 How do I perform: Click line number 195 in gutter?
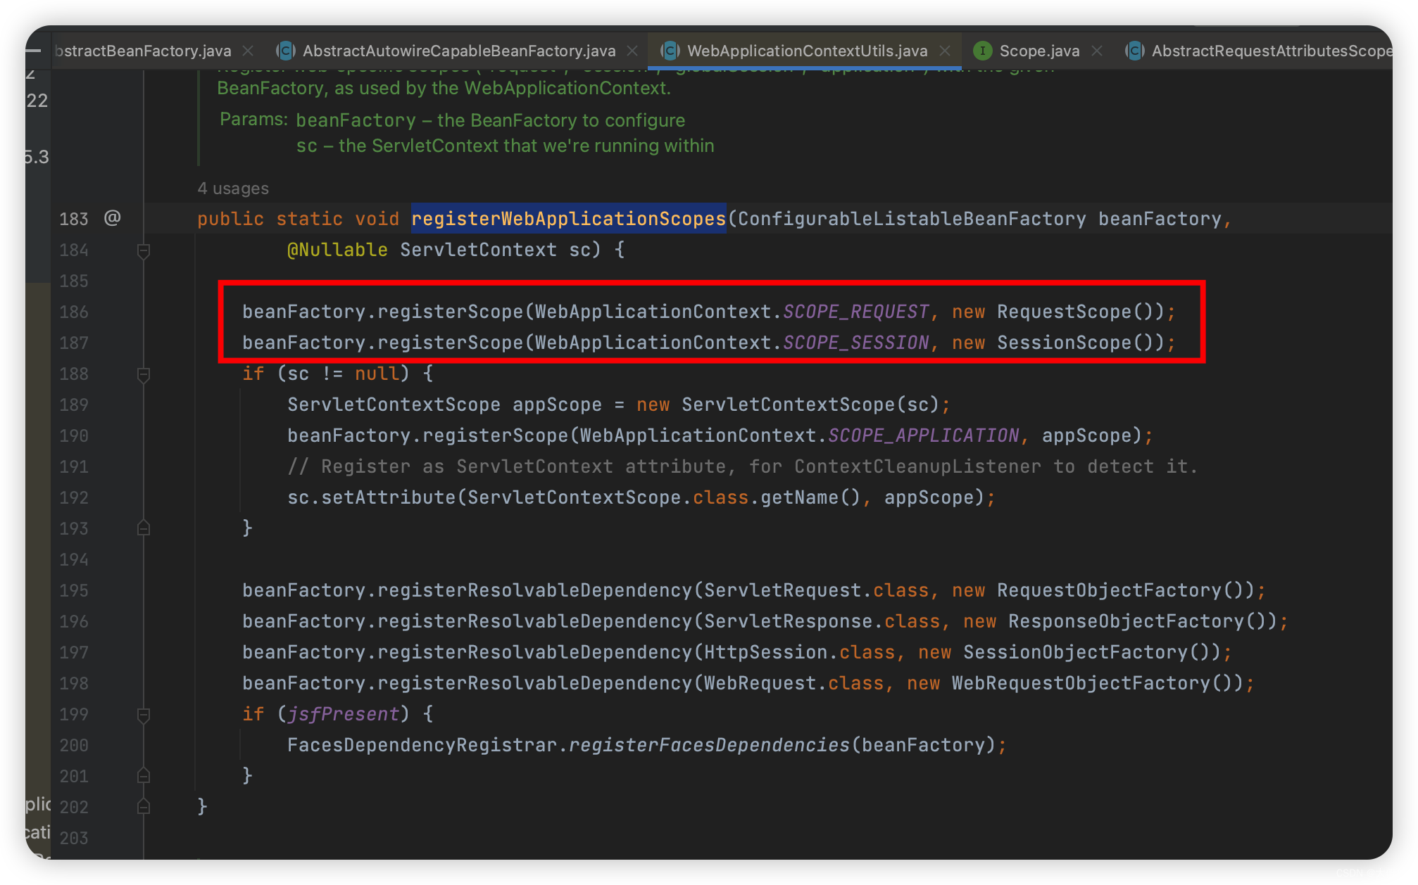[74, 591]
